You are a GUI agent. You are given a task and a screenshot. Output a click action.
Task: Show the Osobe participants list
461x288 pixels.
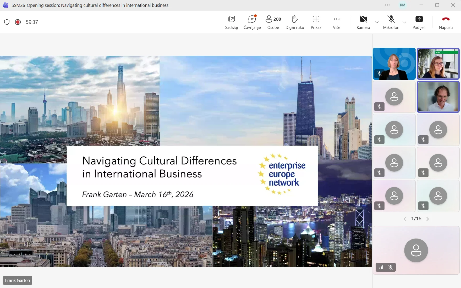[273, 22]
